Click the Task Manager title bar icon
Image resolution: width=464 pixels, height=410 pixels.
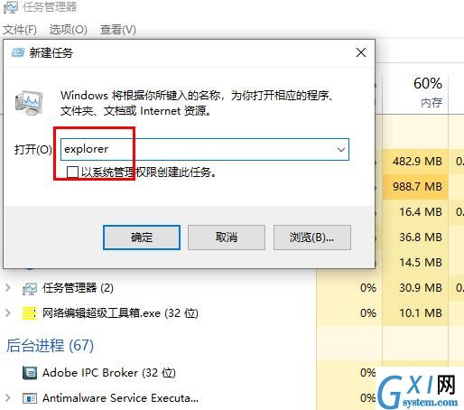point(11,7)
